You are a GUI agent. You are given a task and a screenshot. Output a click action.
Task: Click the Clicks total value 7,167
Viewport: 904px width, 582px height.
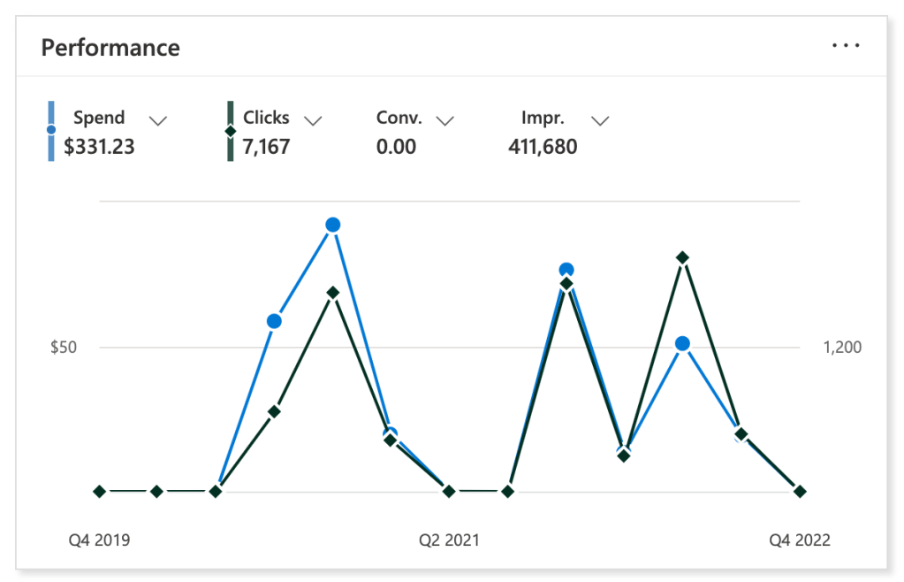(266, 147)
